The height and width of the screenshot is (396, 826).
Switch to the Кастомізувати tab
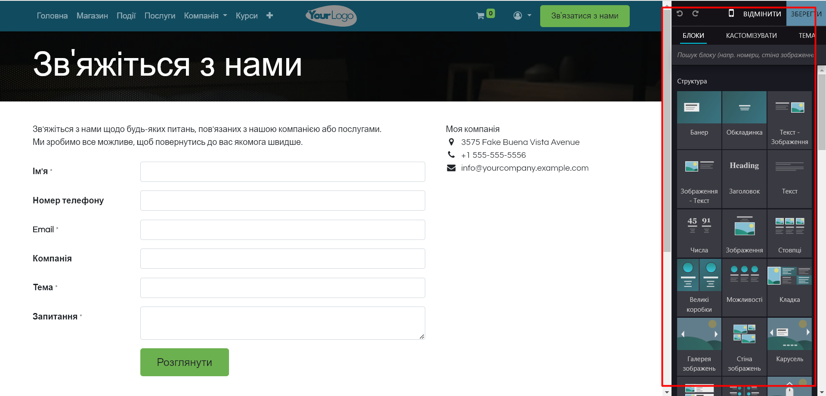coord(751,36)
